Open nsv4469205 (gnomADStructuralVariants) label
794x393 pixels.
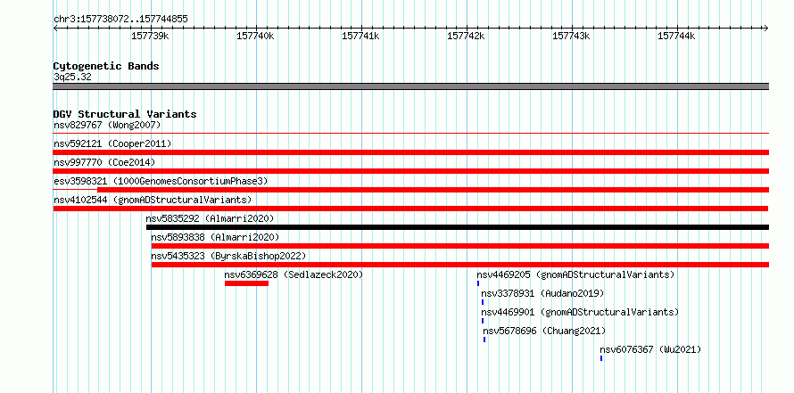point(575,274)
